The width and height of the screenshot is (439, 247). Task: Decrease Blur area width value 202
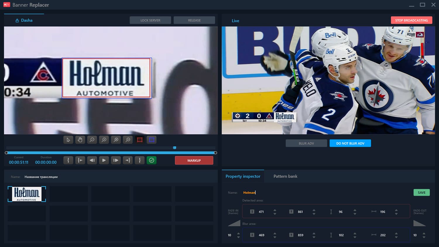click(396, 237)
